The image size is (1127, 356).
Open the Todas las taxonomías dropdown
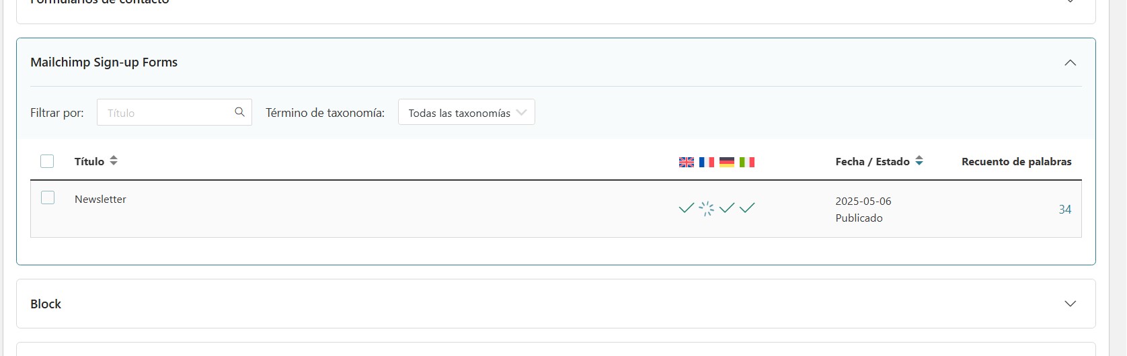pyautogui.click(x=467, y=112)
